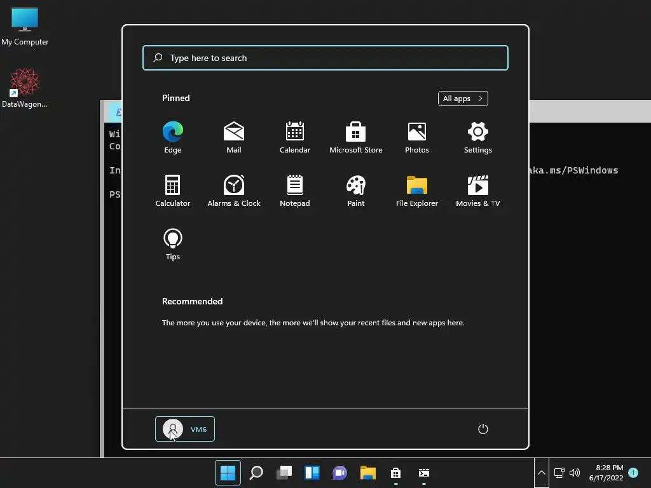651x488 pixels.
Task: Open taskbar Search magnifier
Action: [x=256, y=473]
